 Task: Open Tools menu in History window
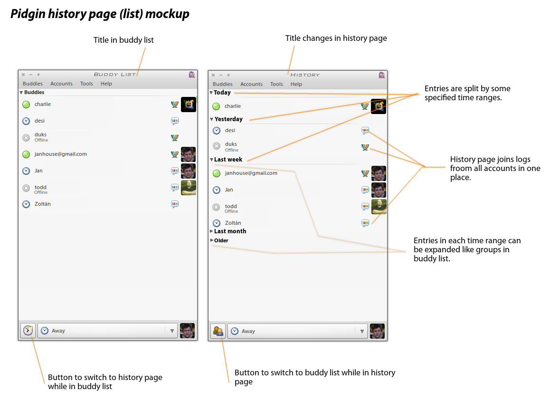point(276,84)
